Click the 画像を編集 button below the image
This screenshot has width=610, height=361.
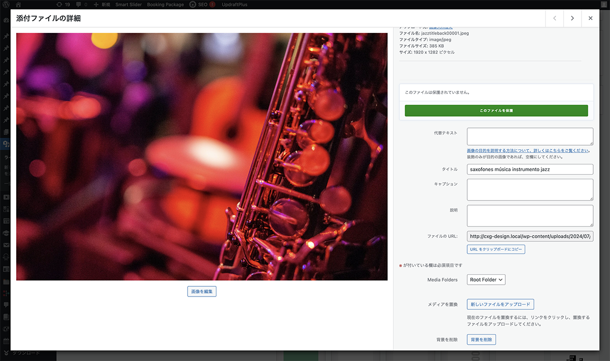pos(202,291)
